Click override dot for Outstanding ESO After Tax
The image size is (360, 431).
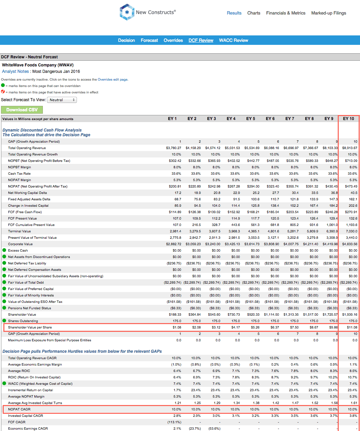4,301
